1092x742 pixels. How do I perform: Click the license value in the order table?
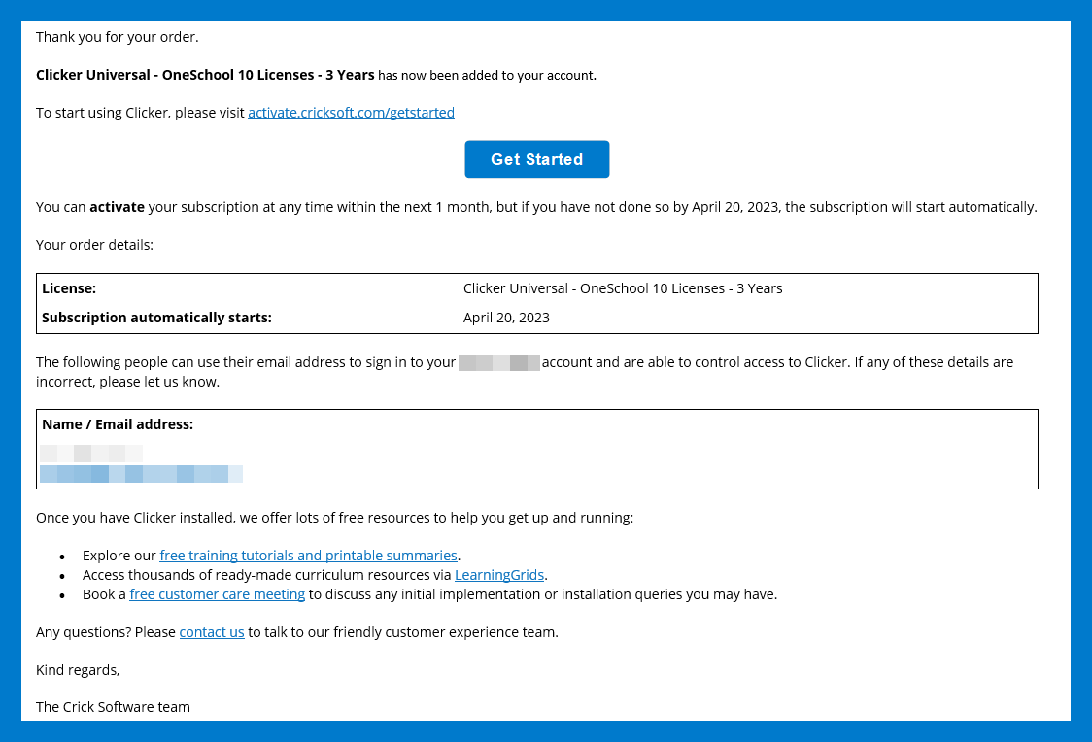(623, 288)
